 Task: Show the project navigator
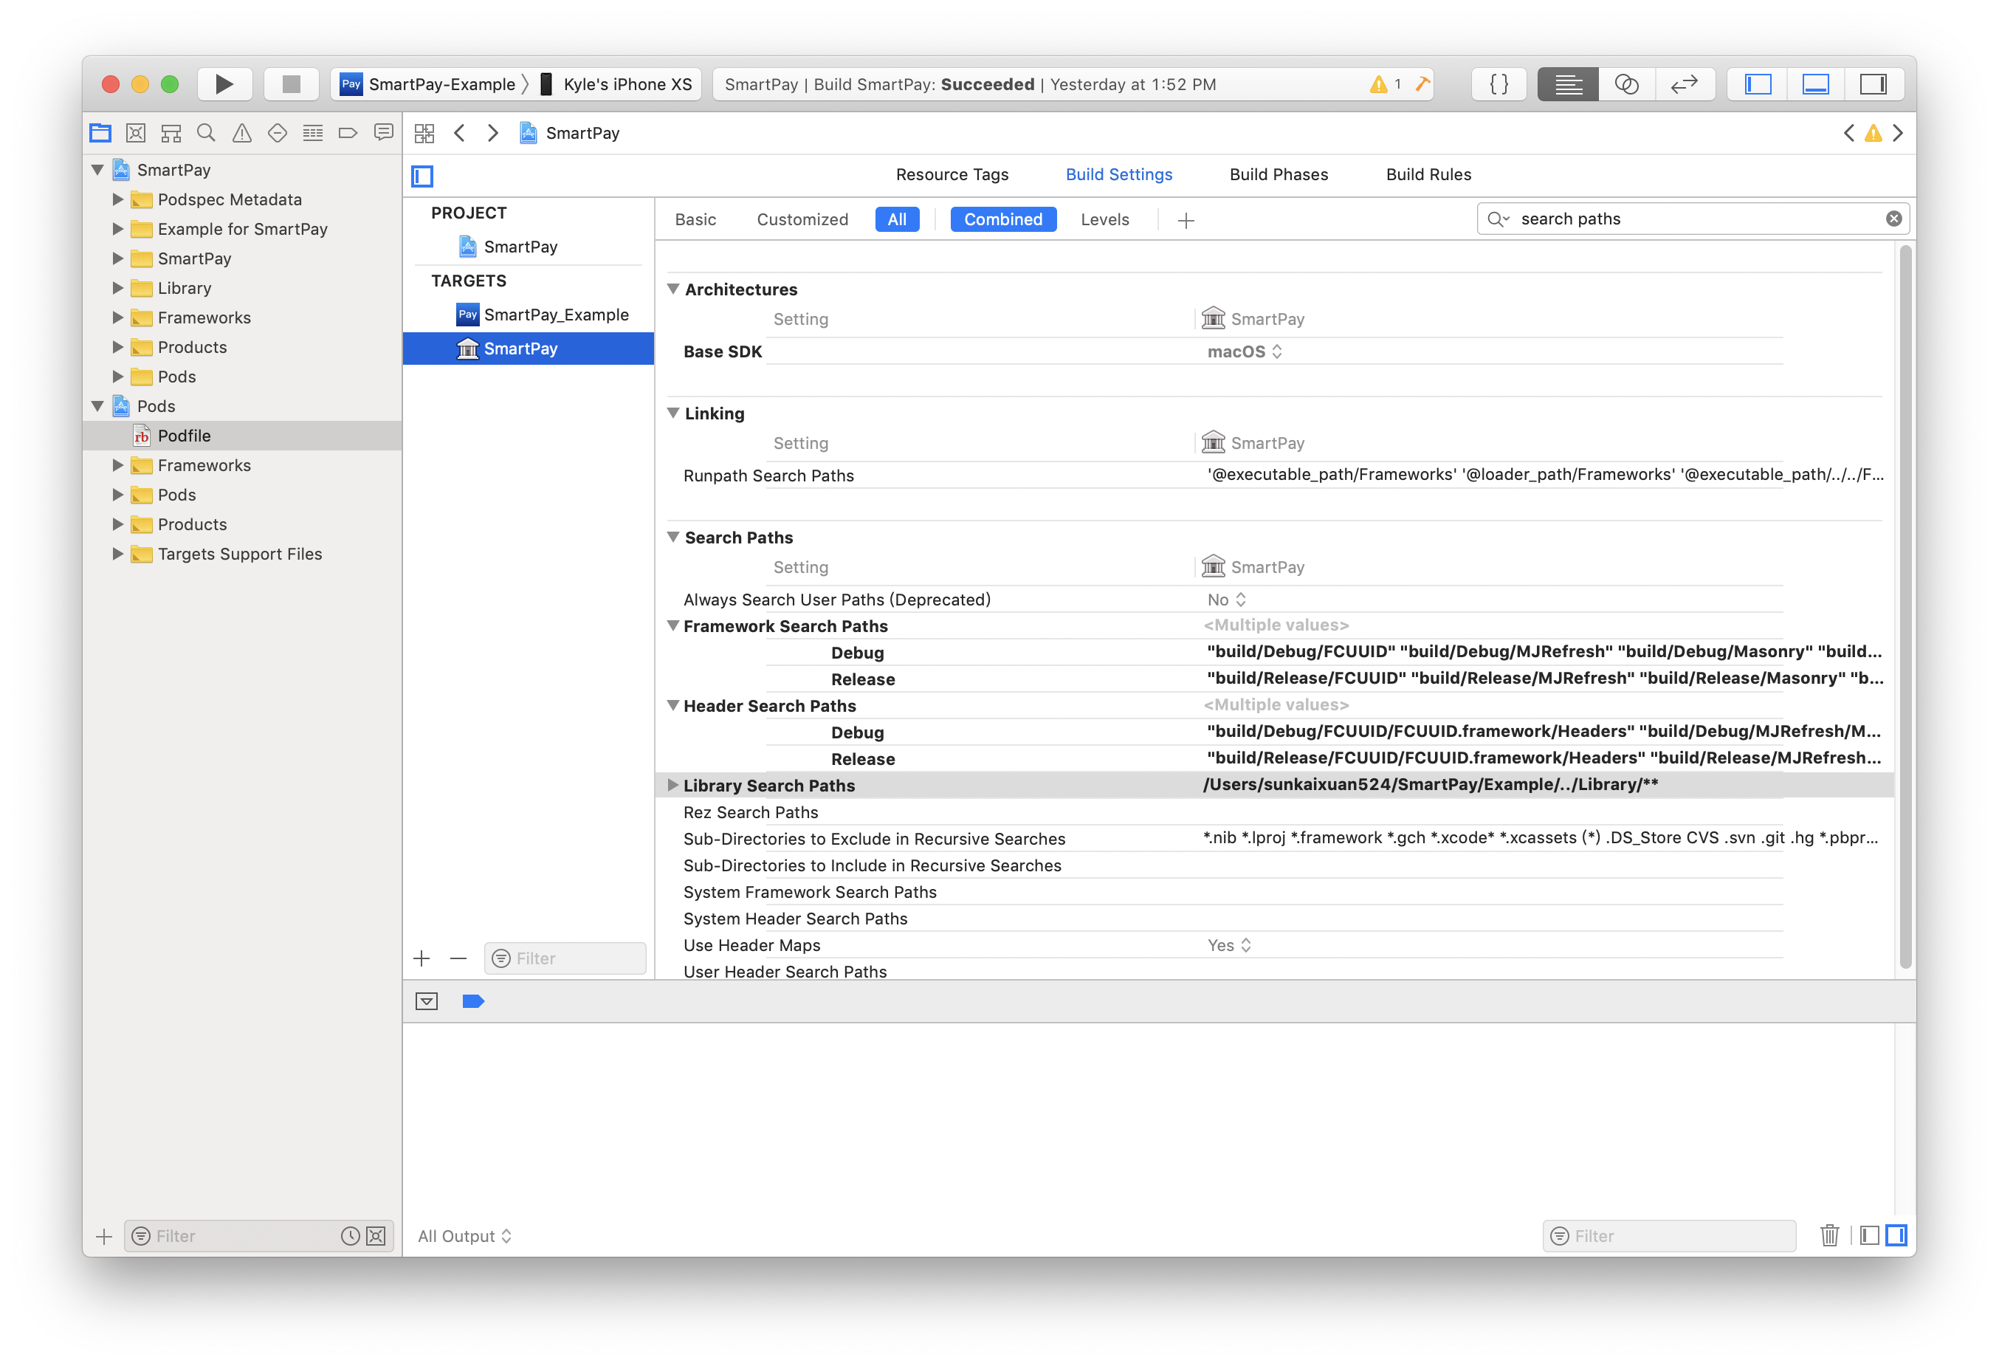tap(100, 134)
